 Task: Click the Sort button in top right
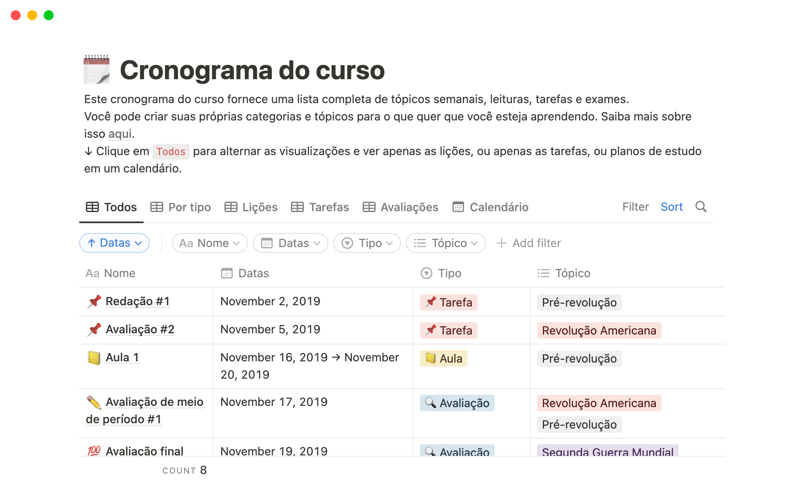(x=672, y=206)
